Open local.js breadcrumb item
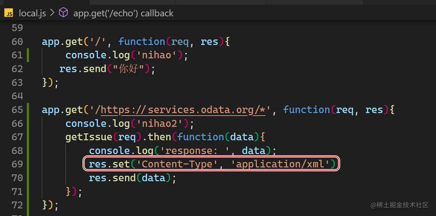Image resolution: width=436 pixels, height=216 pixels. point(32,14)
